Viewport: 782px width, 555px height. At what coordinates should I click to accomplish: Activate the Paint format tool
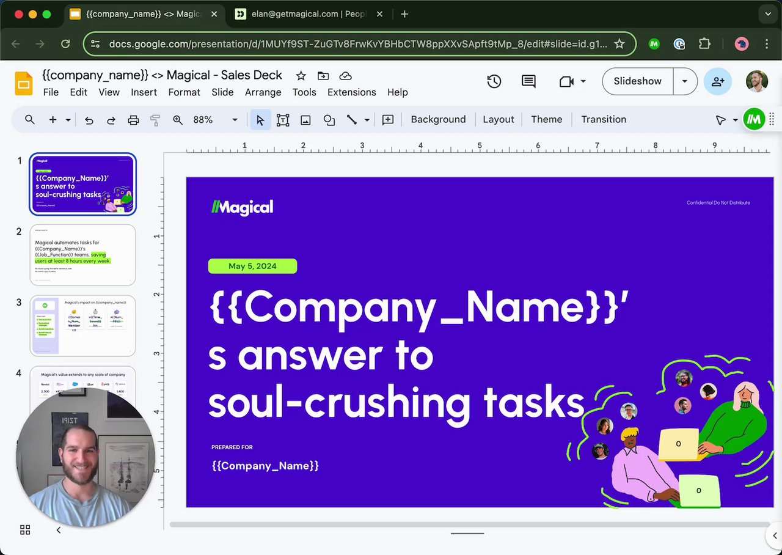(155, 120)
